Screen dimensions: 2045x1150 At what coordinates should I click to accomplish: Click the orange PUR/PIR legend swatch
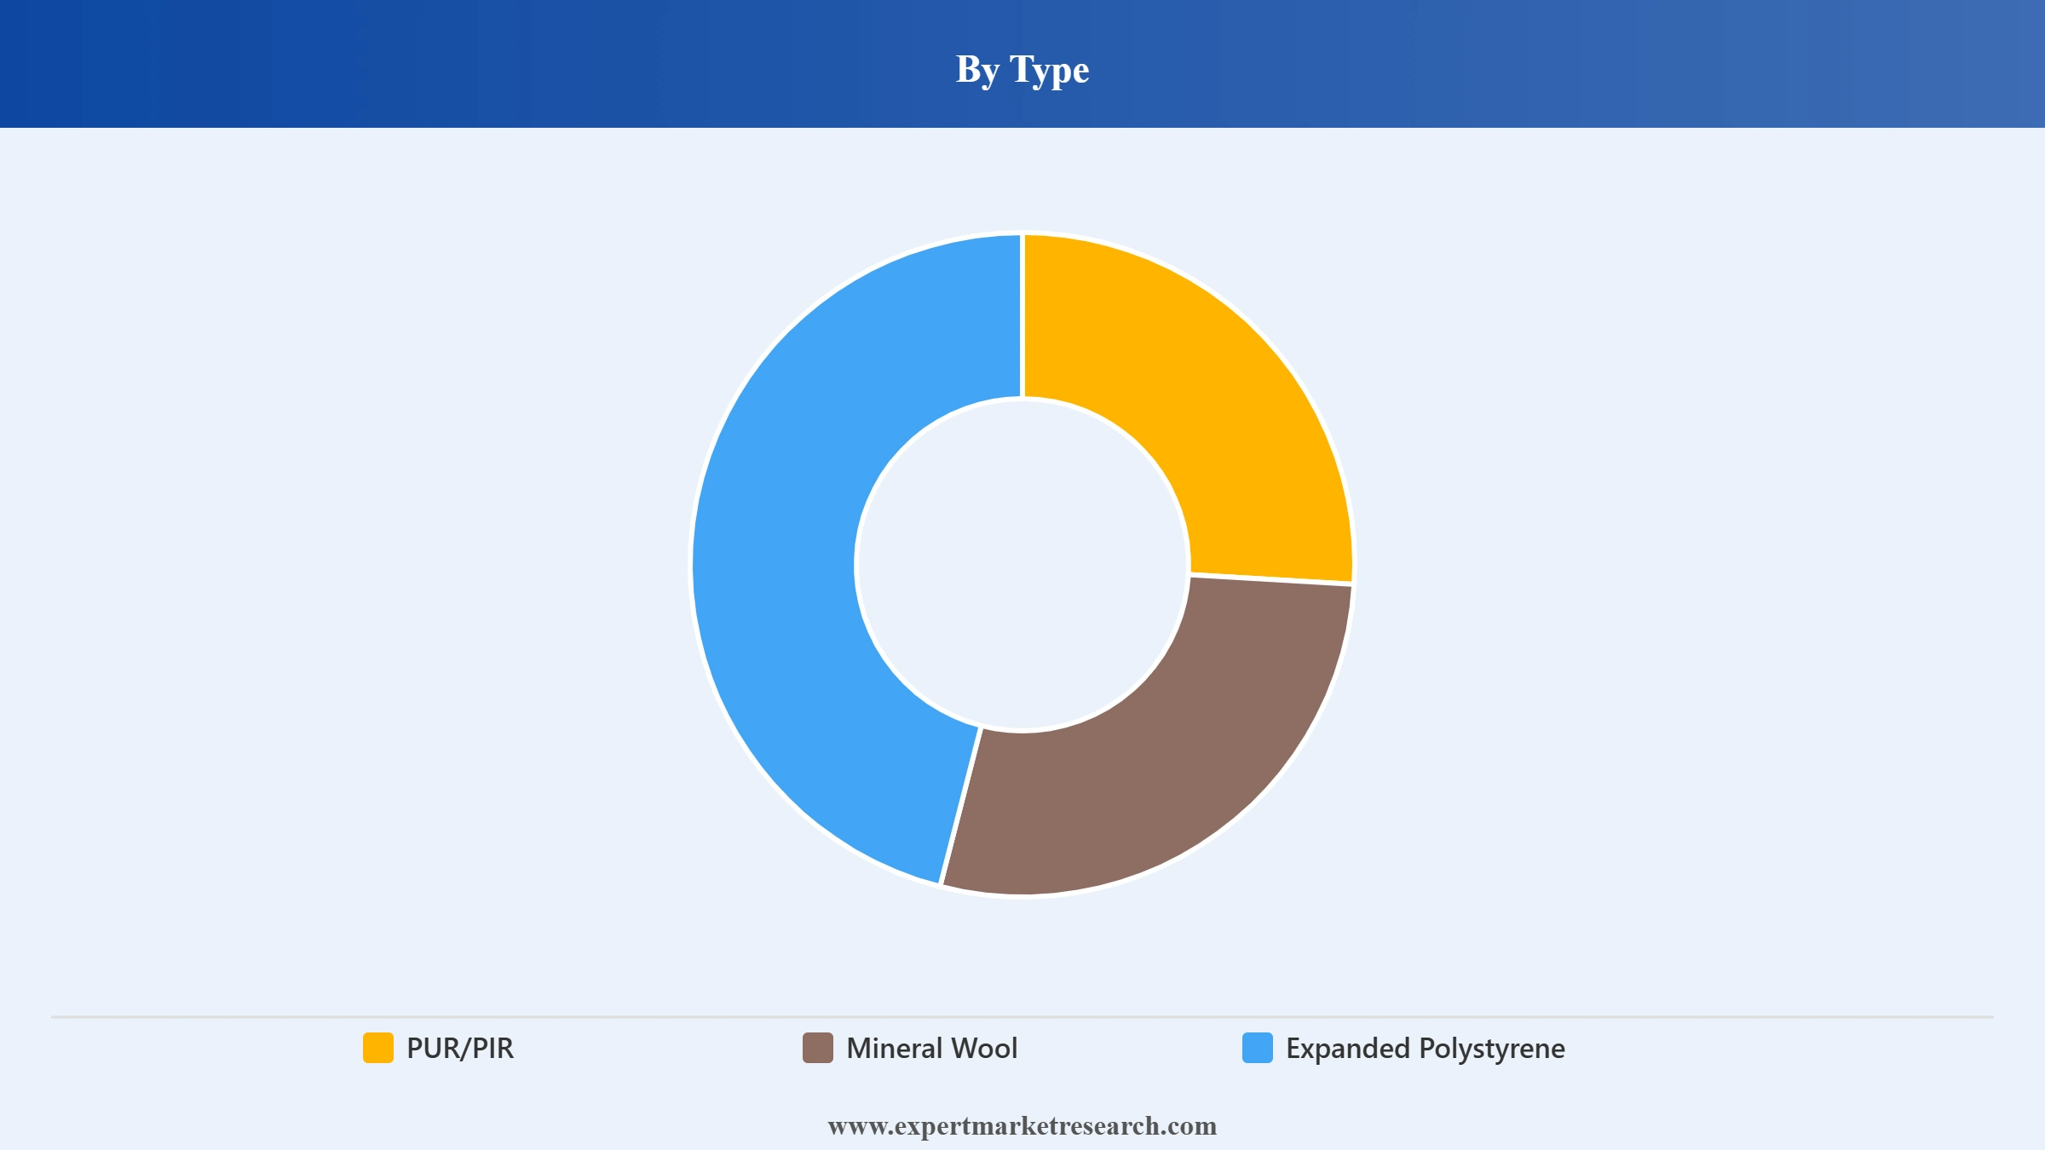click(x=378, y=1048)
